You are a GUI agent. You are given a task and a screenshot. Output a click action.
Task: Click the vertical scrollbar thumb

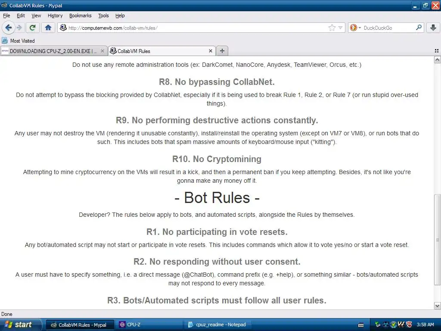pyautogui.click(x=437, y=240)
